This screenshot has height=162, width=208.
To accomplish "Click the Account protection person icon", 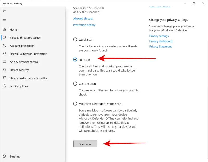I will coord(4,46).
